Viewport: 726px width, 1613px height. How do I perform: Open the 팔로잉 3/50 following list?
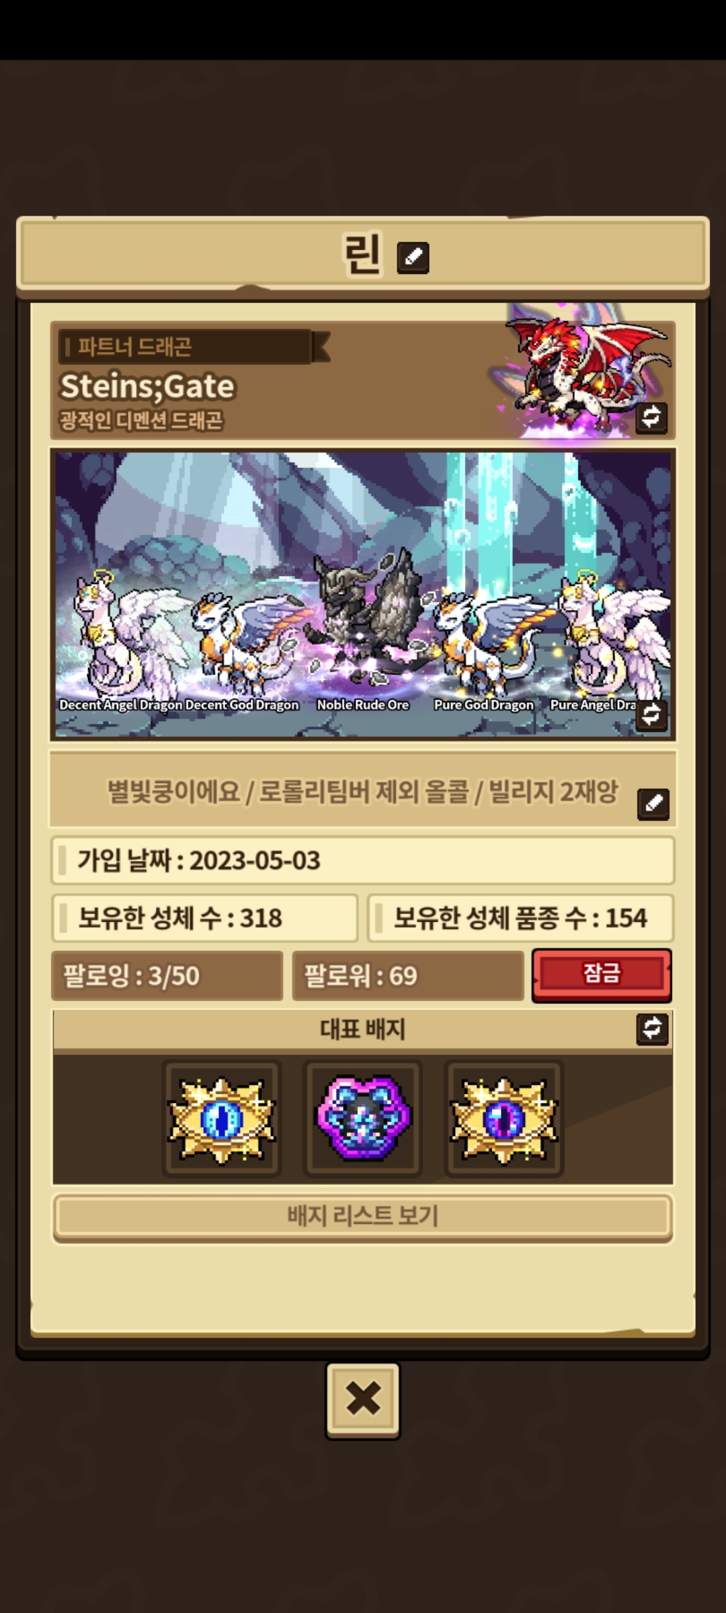pos(167,976)
